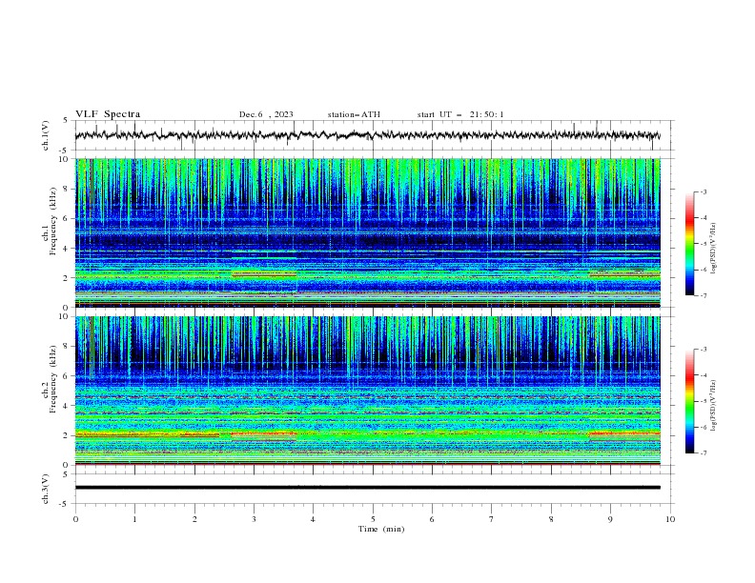The image size is (755, 583).
Task: Click the "3" tick label on the time axis
Action: [254, 519]
